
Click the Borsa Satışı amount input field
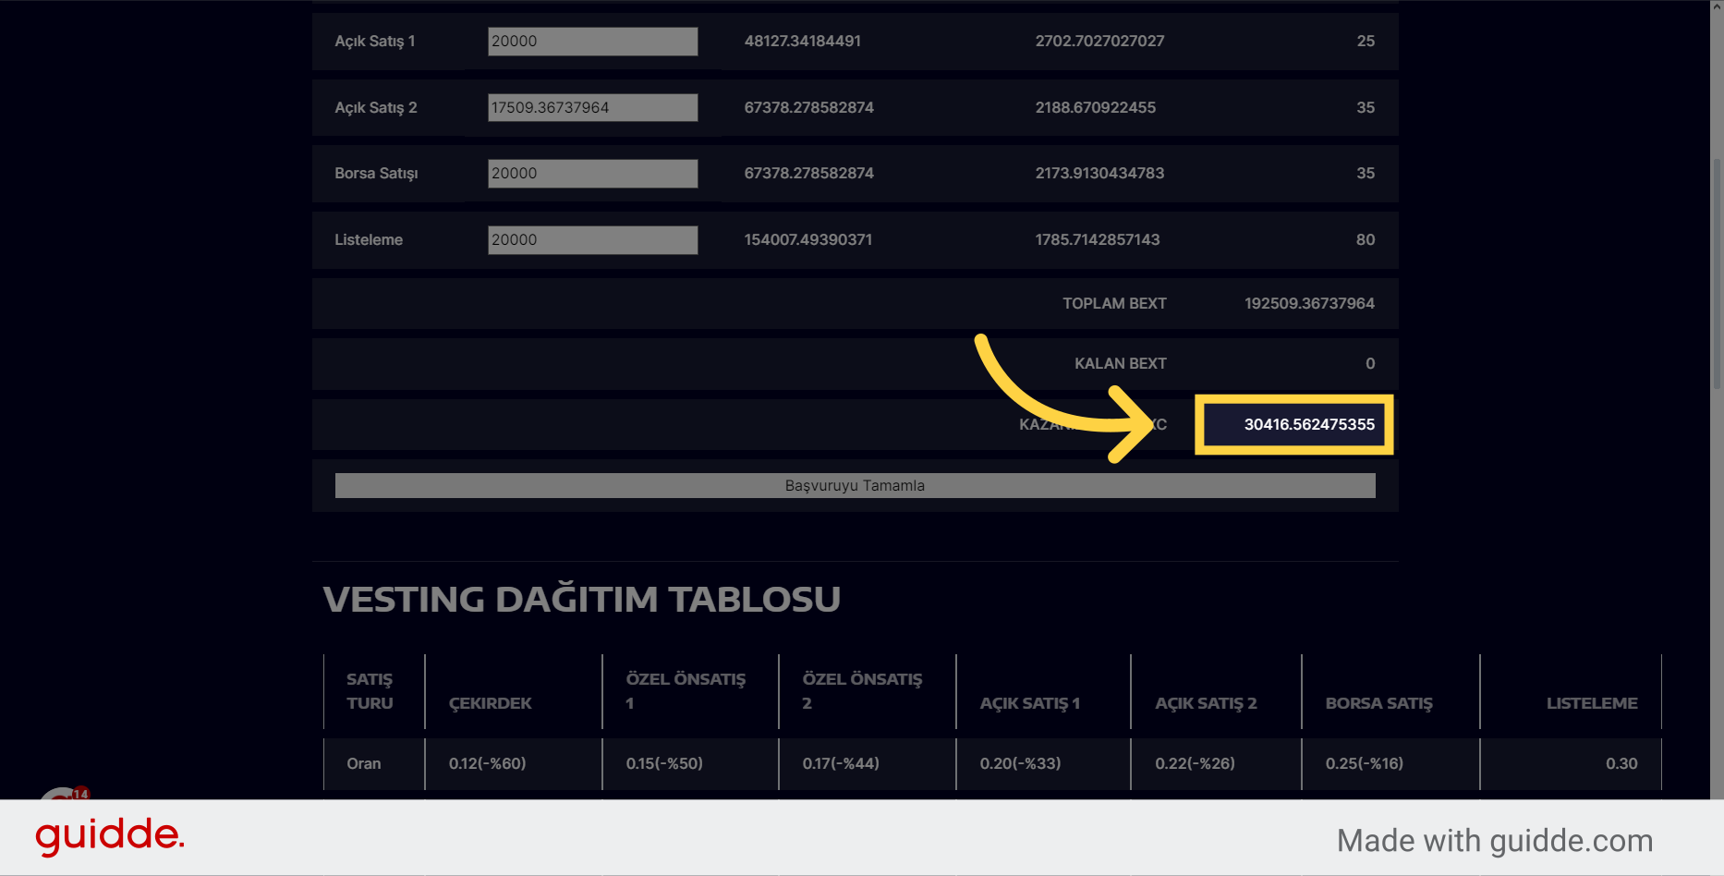coord(592,174)
